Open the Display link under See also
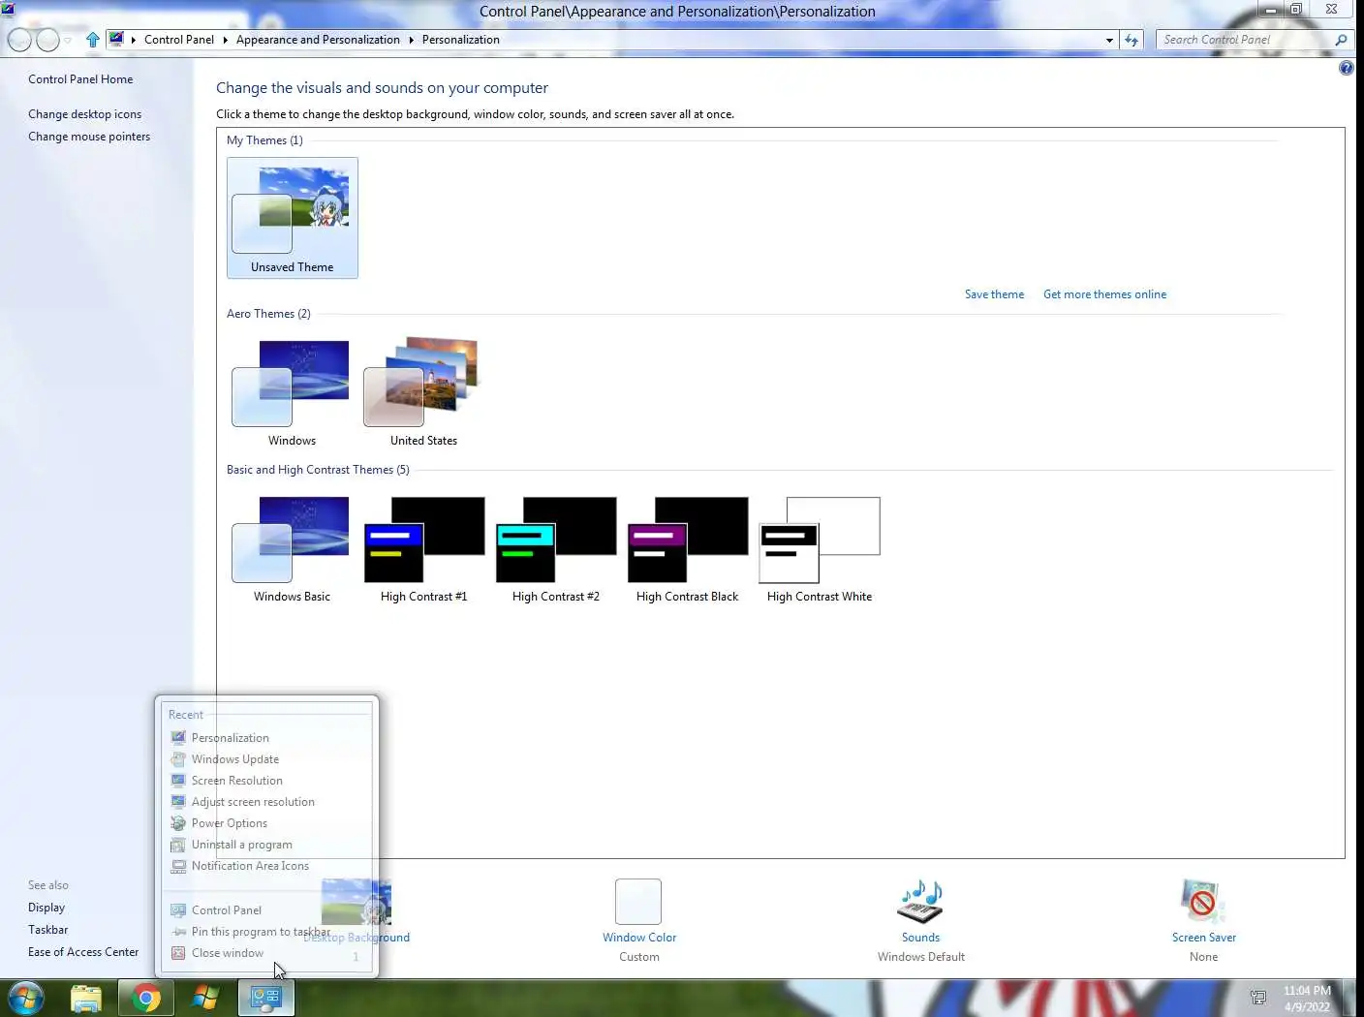This screenshot has width=1364, height=1017. [x=46, y=908]
